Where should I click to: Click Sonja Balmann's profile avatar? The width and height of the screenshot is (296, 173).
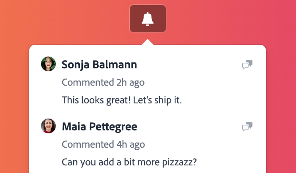(x=48, y=64)
